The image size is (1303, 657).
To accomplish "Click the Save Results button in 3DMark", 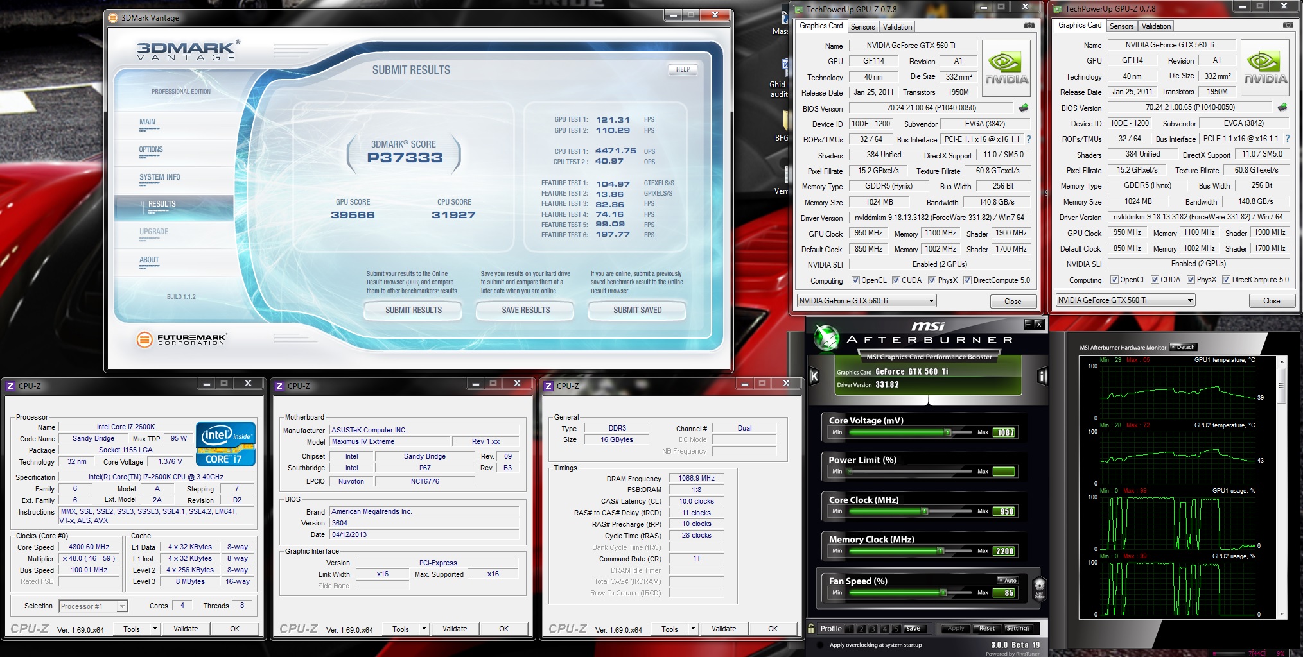I will coord(526,310).
